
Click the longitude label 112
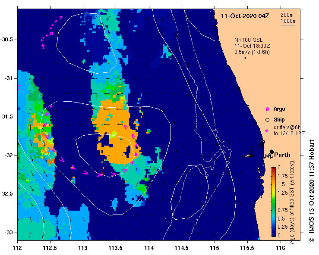(x=18, y=248)
